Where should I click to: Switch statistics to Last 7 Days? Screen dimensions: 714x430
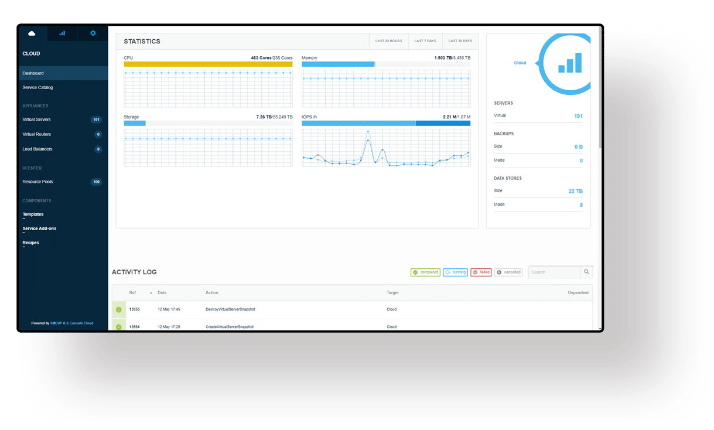pyautogui.click(x=425, y=41)
